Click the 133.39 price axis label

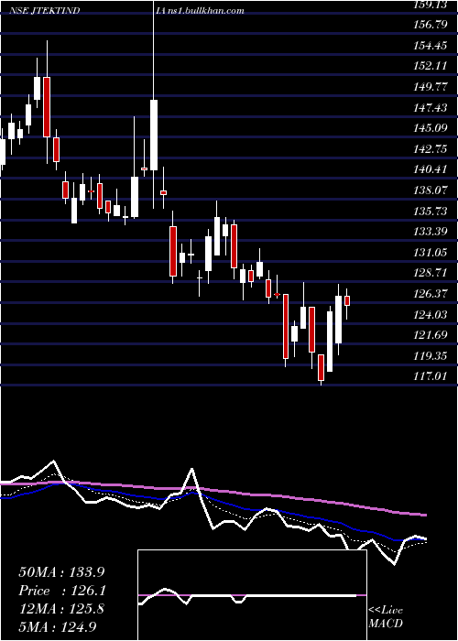tap(431, 232)
